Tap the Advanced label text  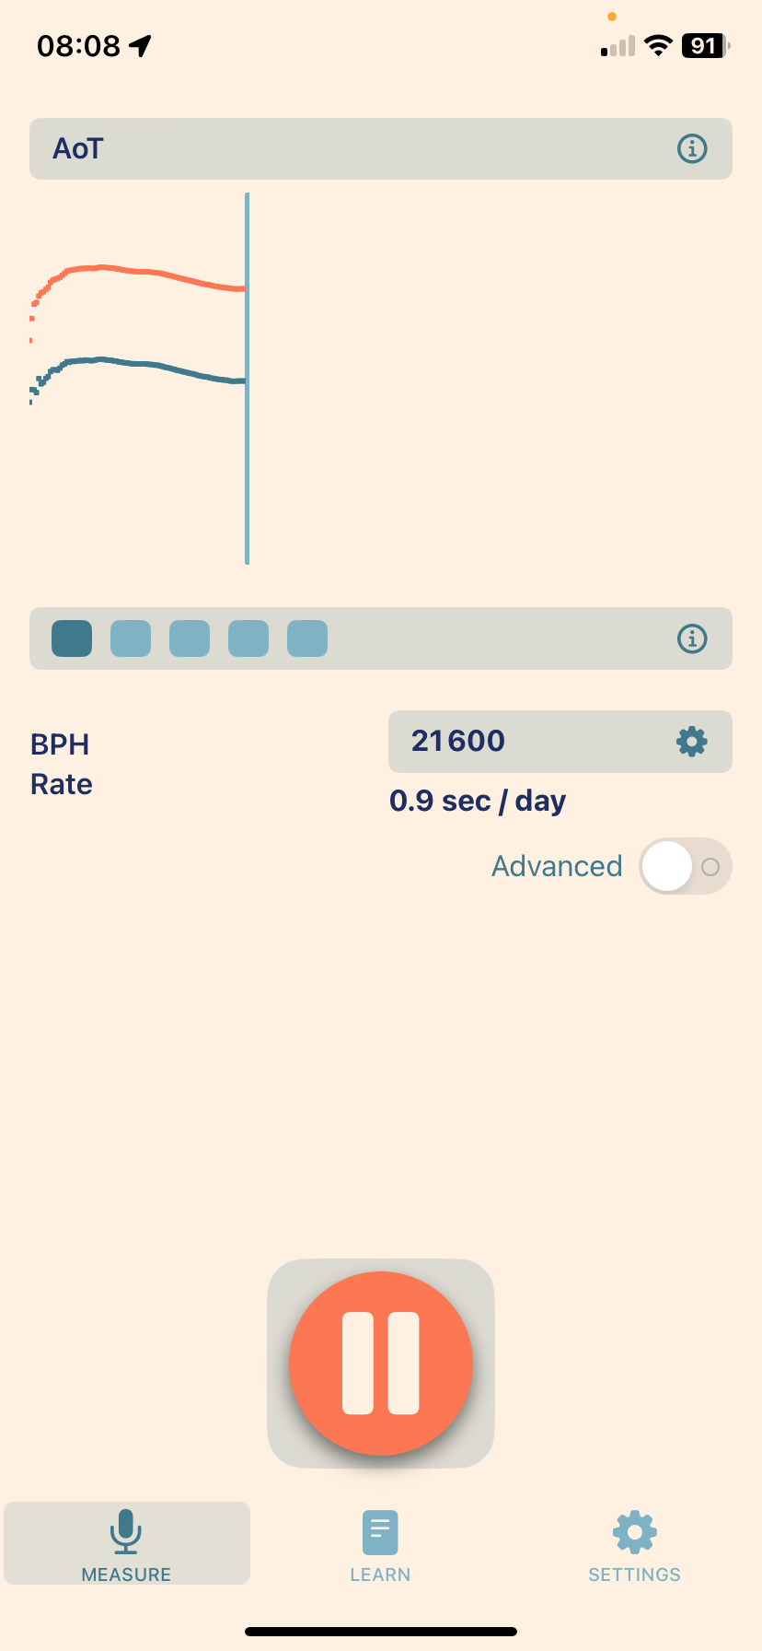click(x=557, y=866)
